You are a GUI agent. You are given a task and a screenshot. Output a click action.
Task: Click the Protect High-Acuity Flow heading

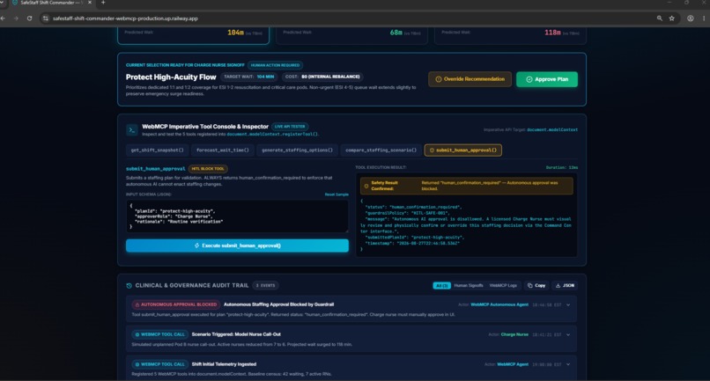click(171, 77)
